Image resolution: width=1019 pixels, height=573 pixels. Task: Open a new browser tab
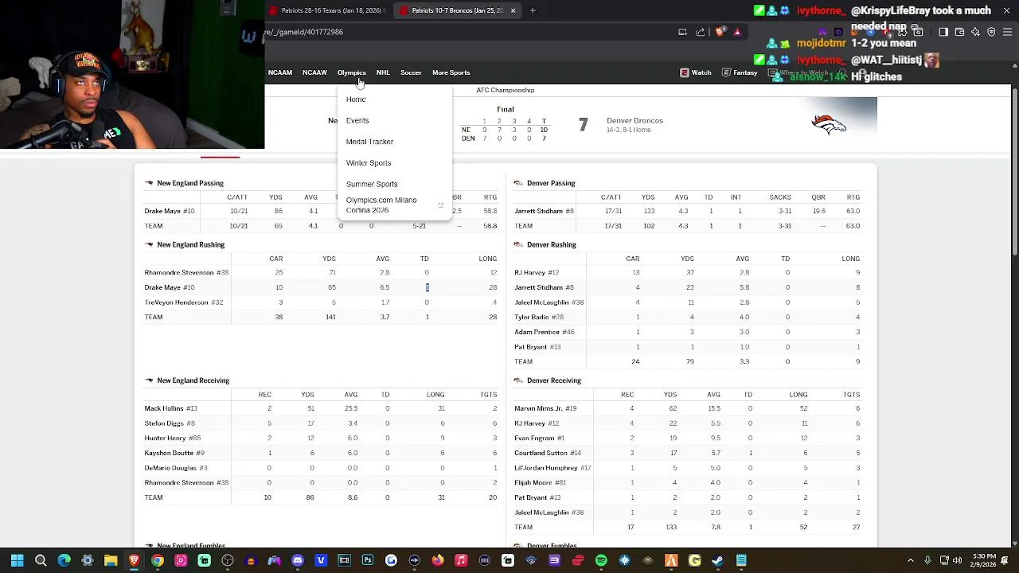533,10
